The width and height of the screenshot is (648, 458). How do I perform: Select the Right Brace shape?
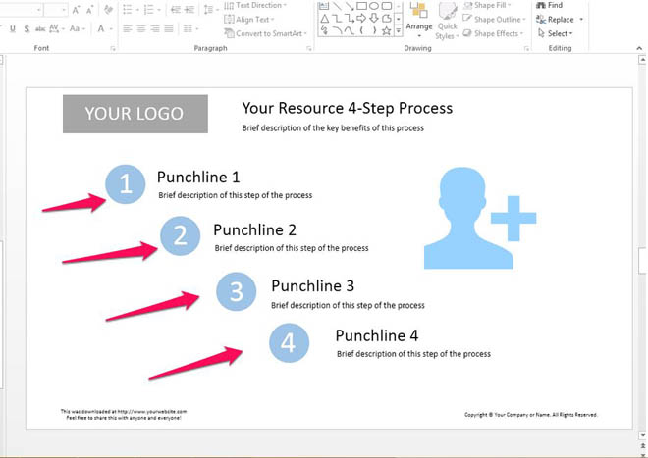tap(374, 30)
